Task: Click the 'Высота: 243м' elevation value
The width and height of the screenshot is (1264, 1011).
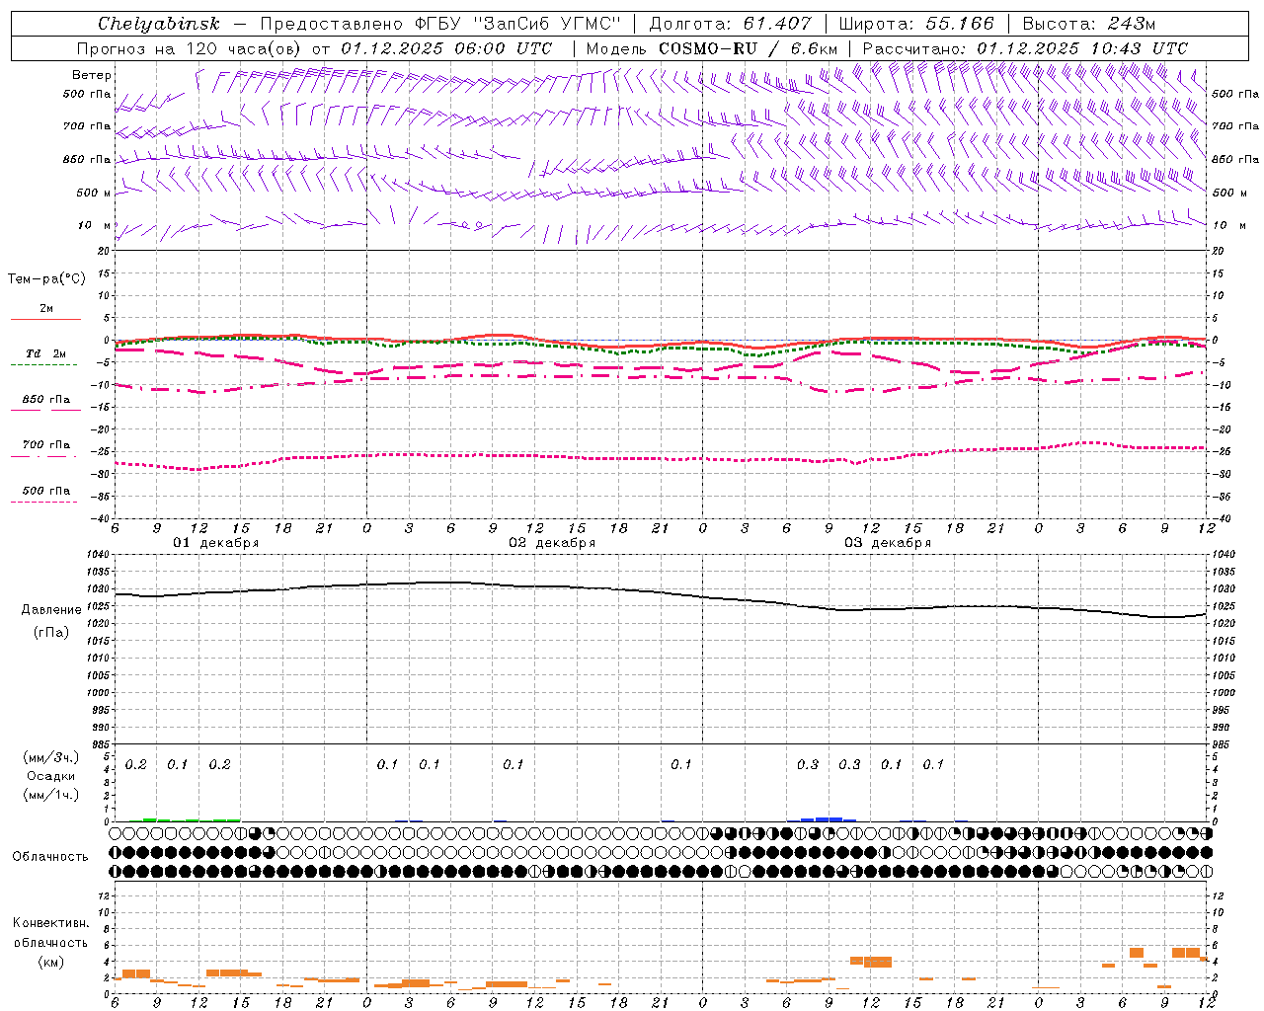Action: (x=1089, y=24)
